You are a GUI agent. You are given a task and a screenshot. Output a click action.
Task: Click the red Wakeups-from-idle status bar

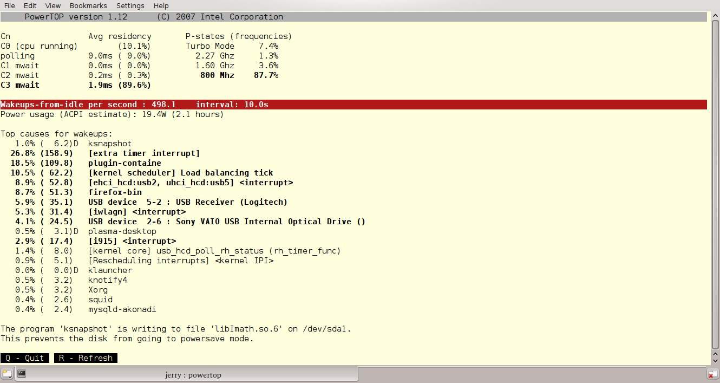[x=353, y=105]
